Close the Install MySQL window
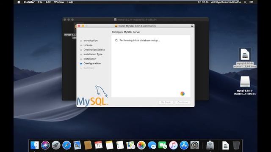The image size is (271, 152). 79,26
